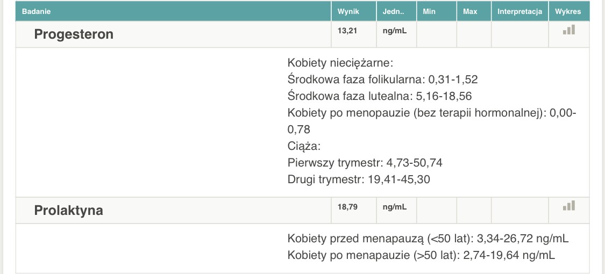
Task: Select the Środkowa faza folikularna reference line
Action: tap(382, 80)
